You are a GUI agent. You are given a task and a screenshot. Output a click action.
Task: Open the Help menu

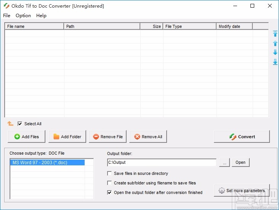(x=41, y=16)
